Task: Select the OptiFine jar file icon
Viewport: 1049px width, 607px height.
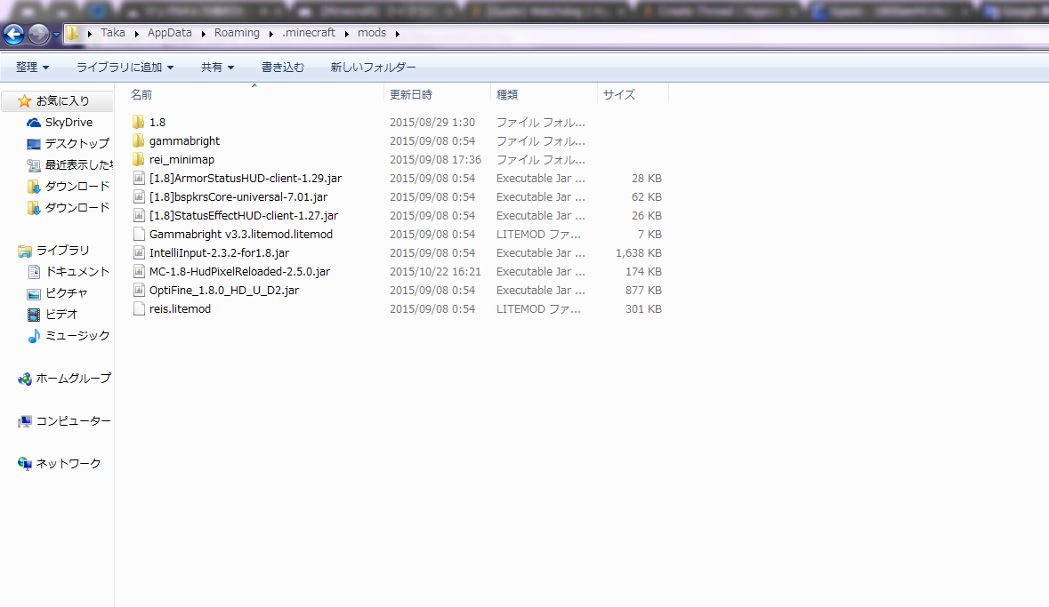Action: (139, 290)
